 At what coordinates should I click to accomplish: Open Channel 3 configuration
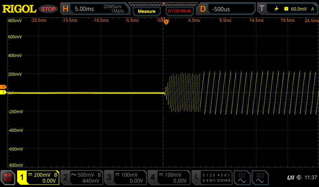[x=126, y=178]
